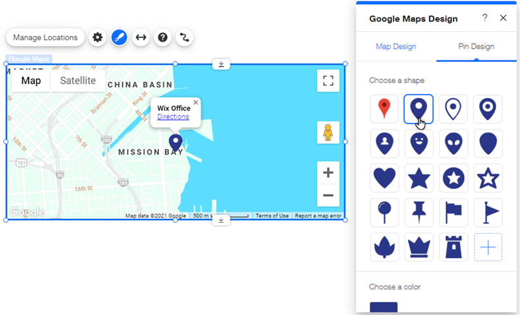Select the Map view button
This screenshot has width=520, height=315.
tap(31, 81)
